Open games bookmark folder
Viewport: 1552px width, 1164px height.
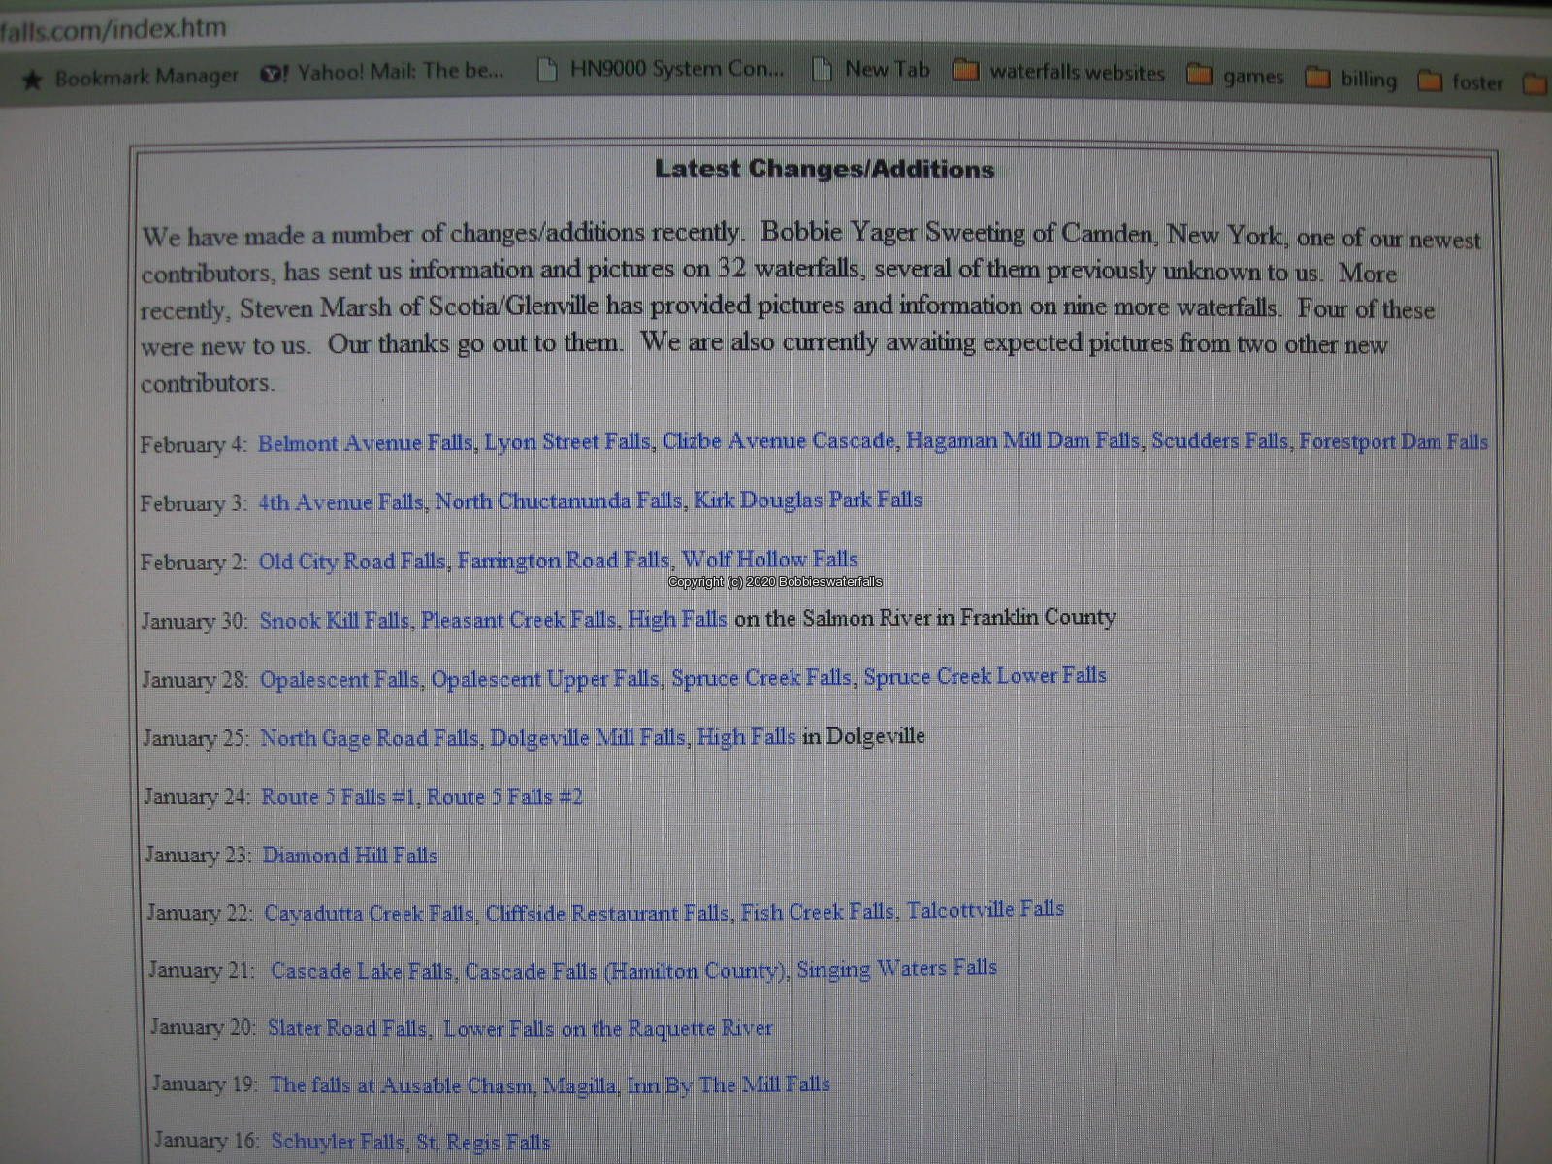[x=1236, y=76]
